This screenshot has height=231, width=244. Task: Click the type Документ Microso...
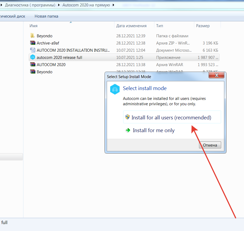coord(174,50)
